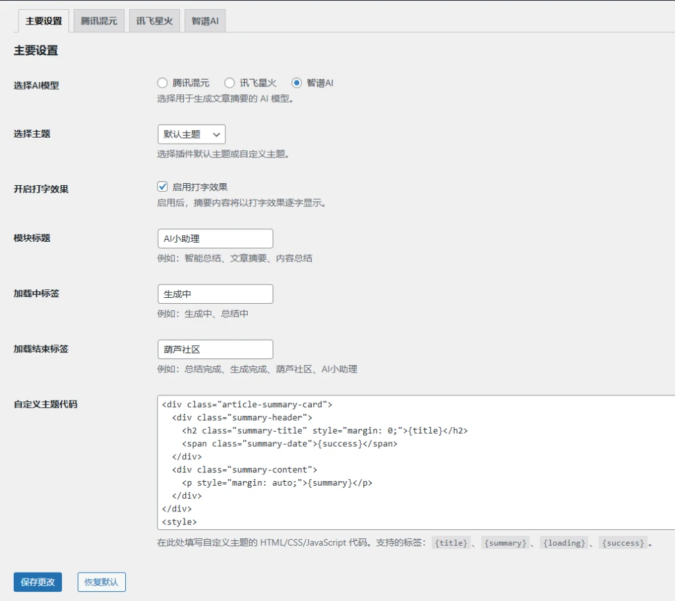The width and height of the screenshot is (675, 601).
Task: Click the summary-content div code line
Action: 245,470
